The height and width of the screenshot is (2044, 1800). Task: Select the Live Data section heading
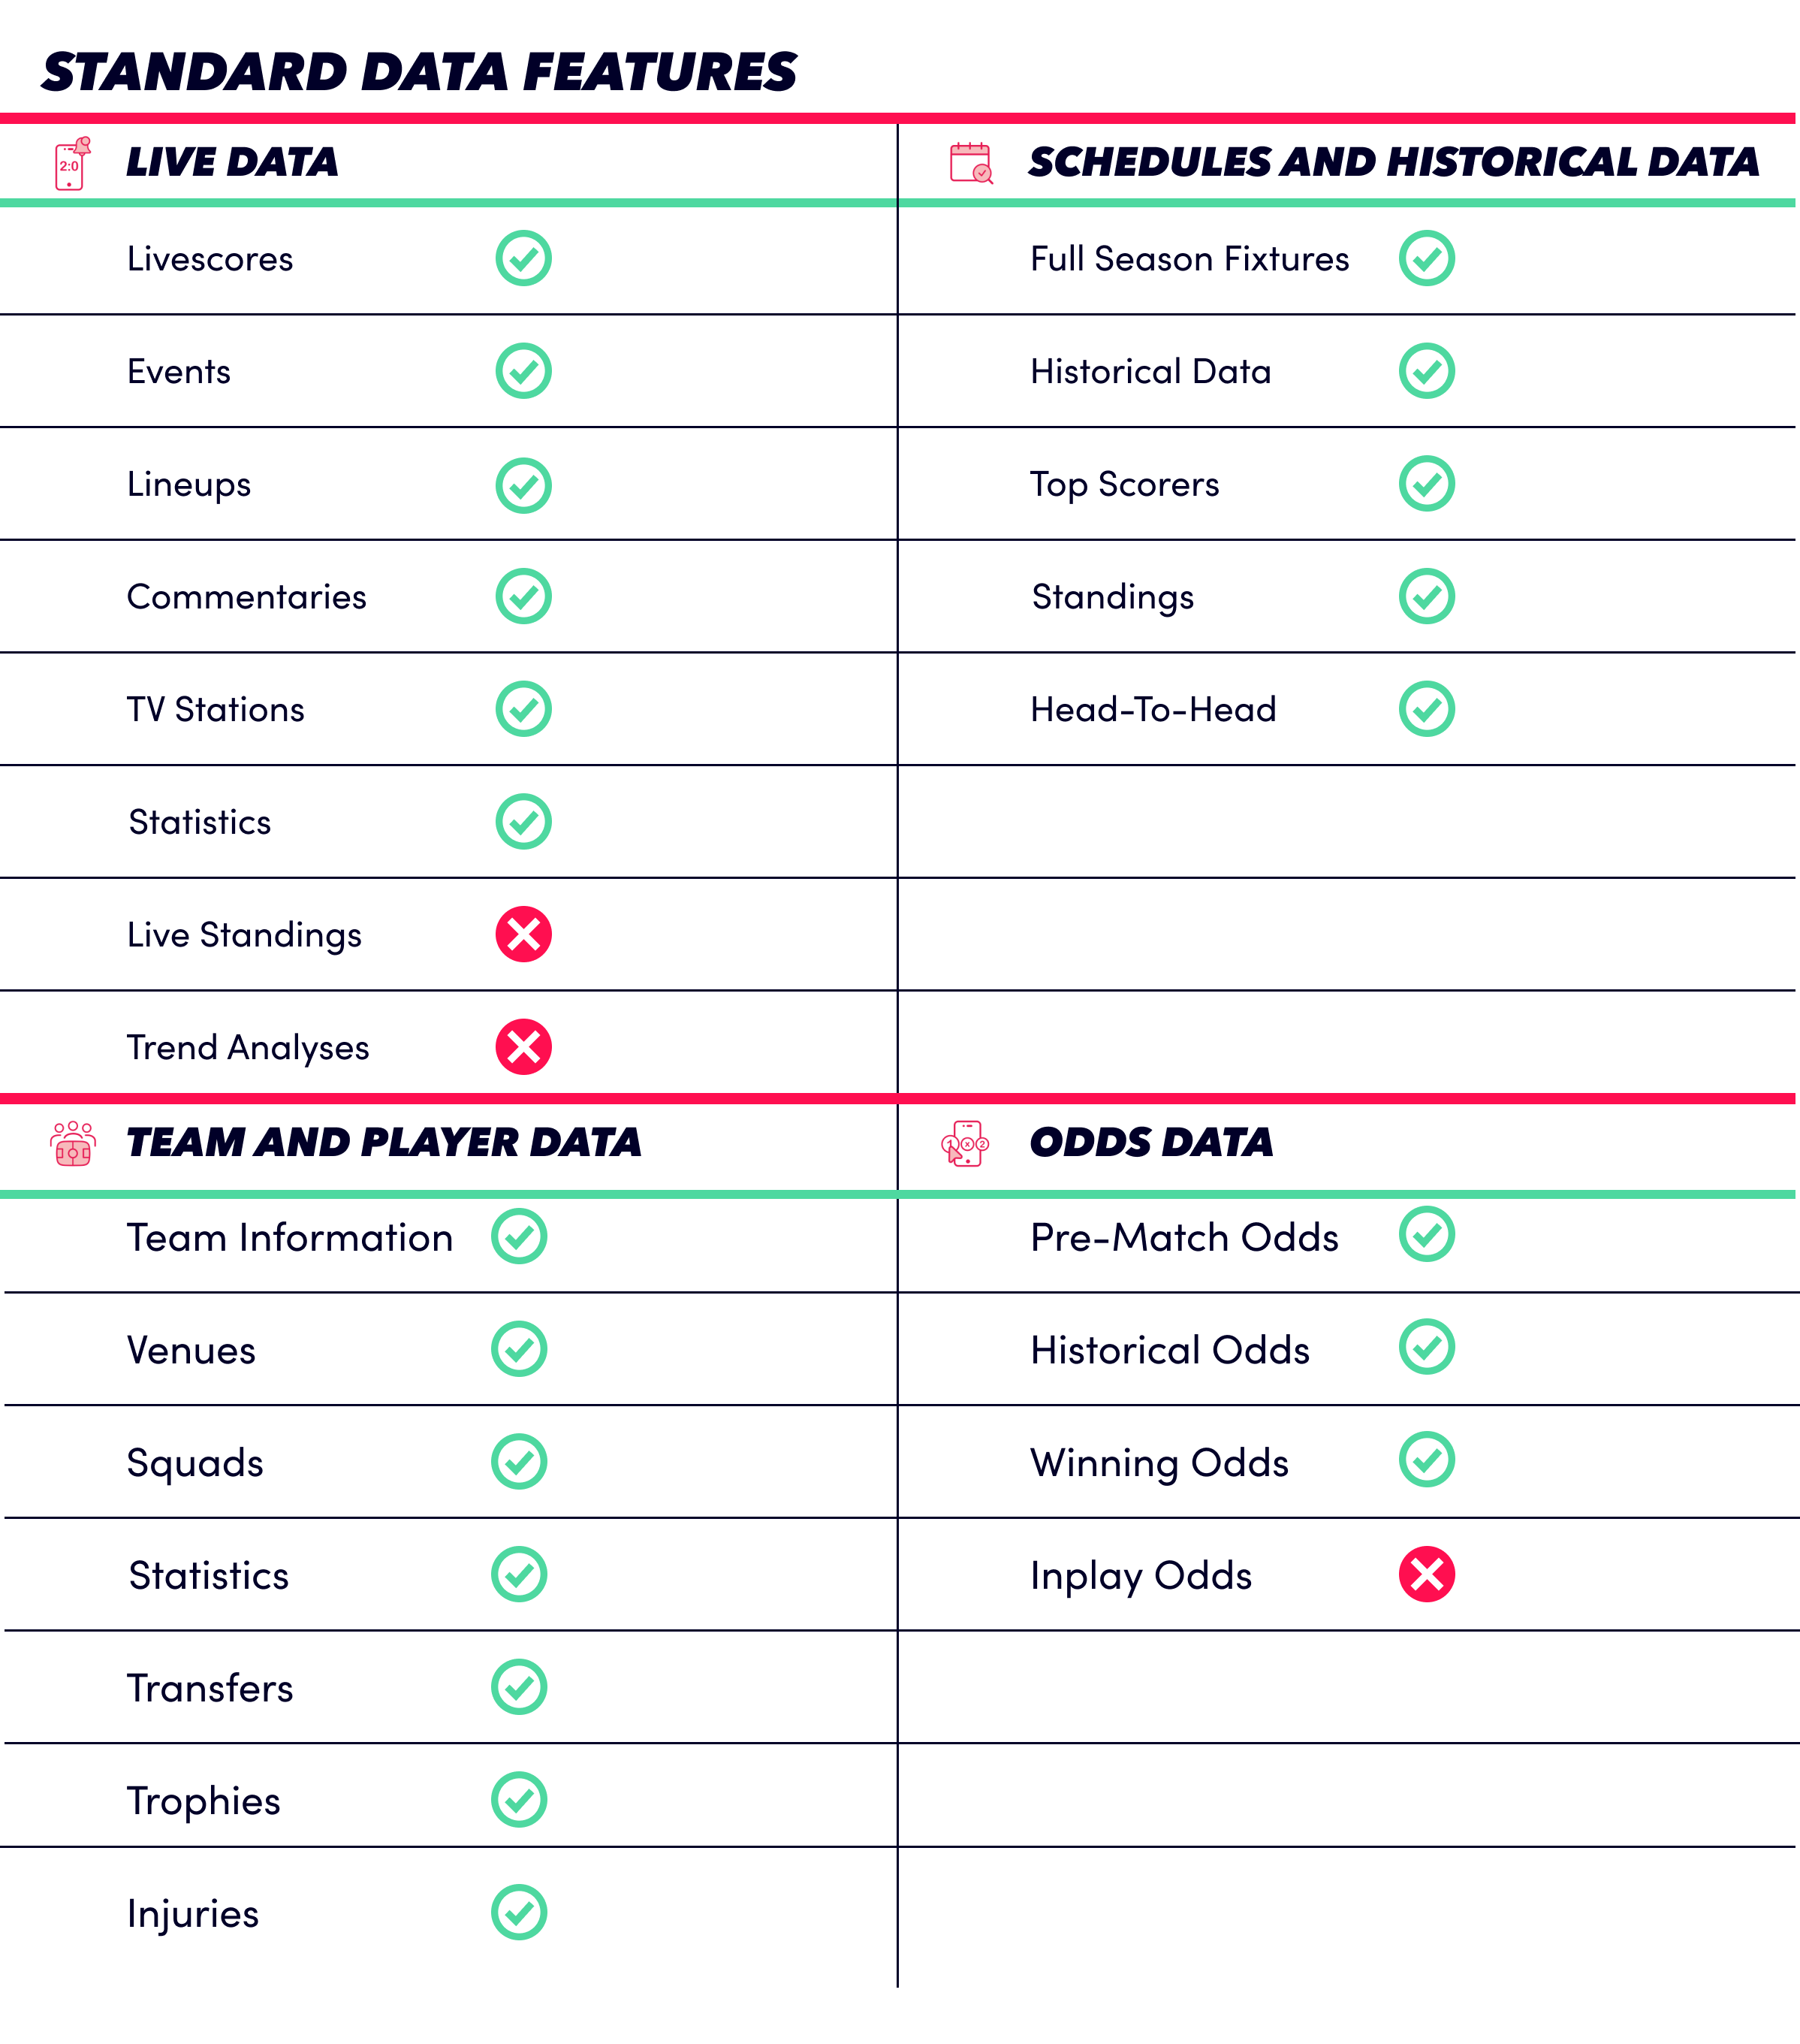click(232, 162)
